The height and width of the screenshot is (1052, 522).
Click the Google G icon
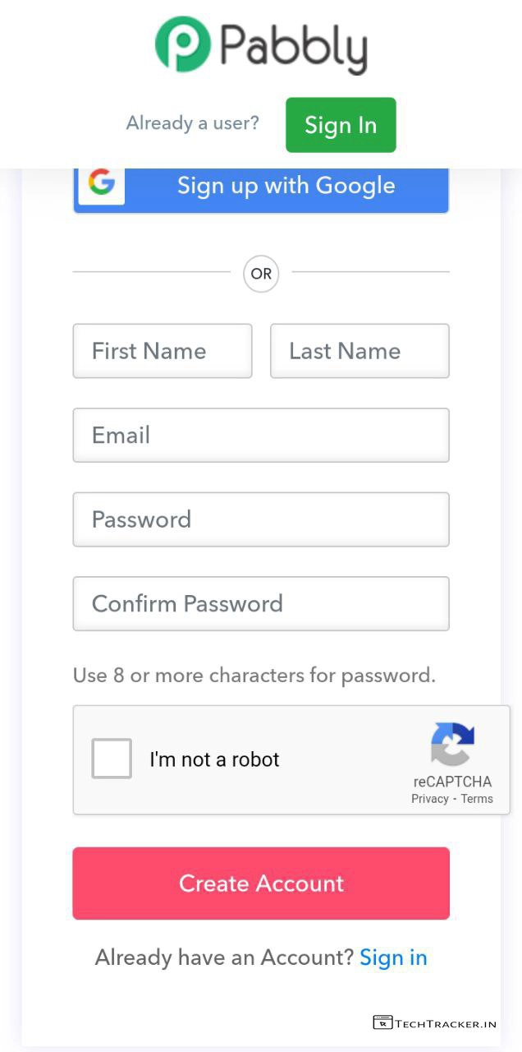tap(101, 182)
